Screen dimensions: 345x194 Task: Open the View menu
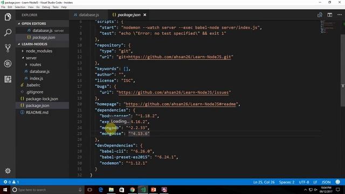(x=31, y=7)
